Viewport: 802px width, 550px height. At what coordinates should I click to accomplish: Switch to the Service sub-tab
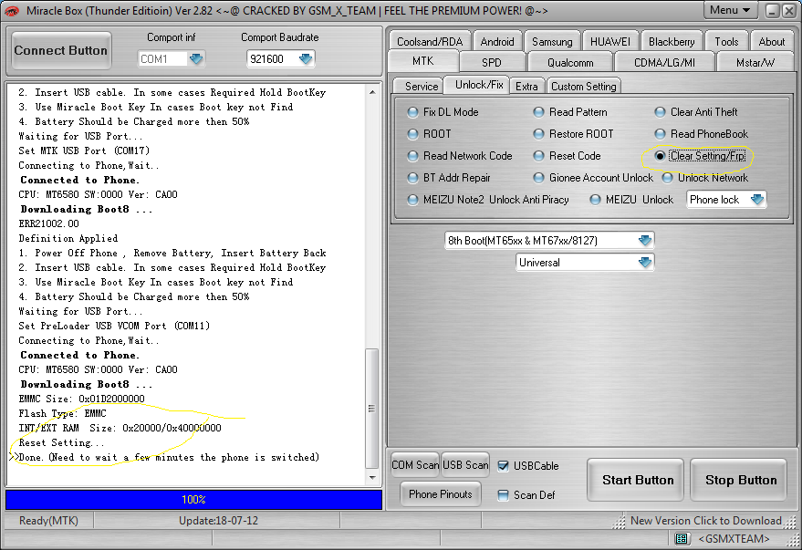[x=422, y=87]
